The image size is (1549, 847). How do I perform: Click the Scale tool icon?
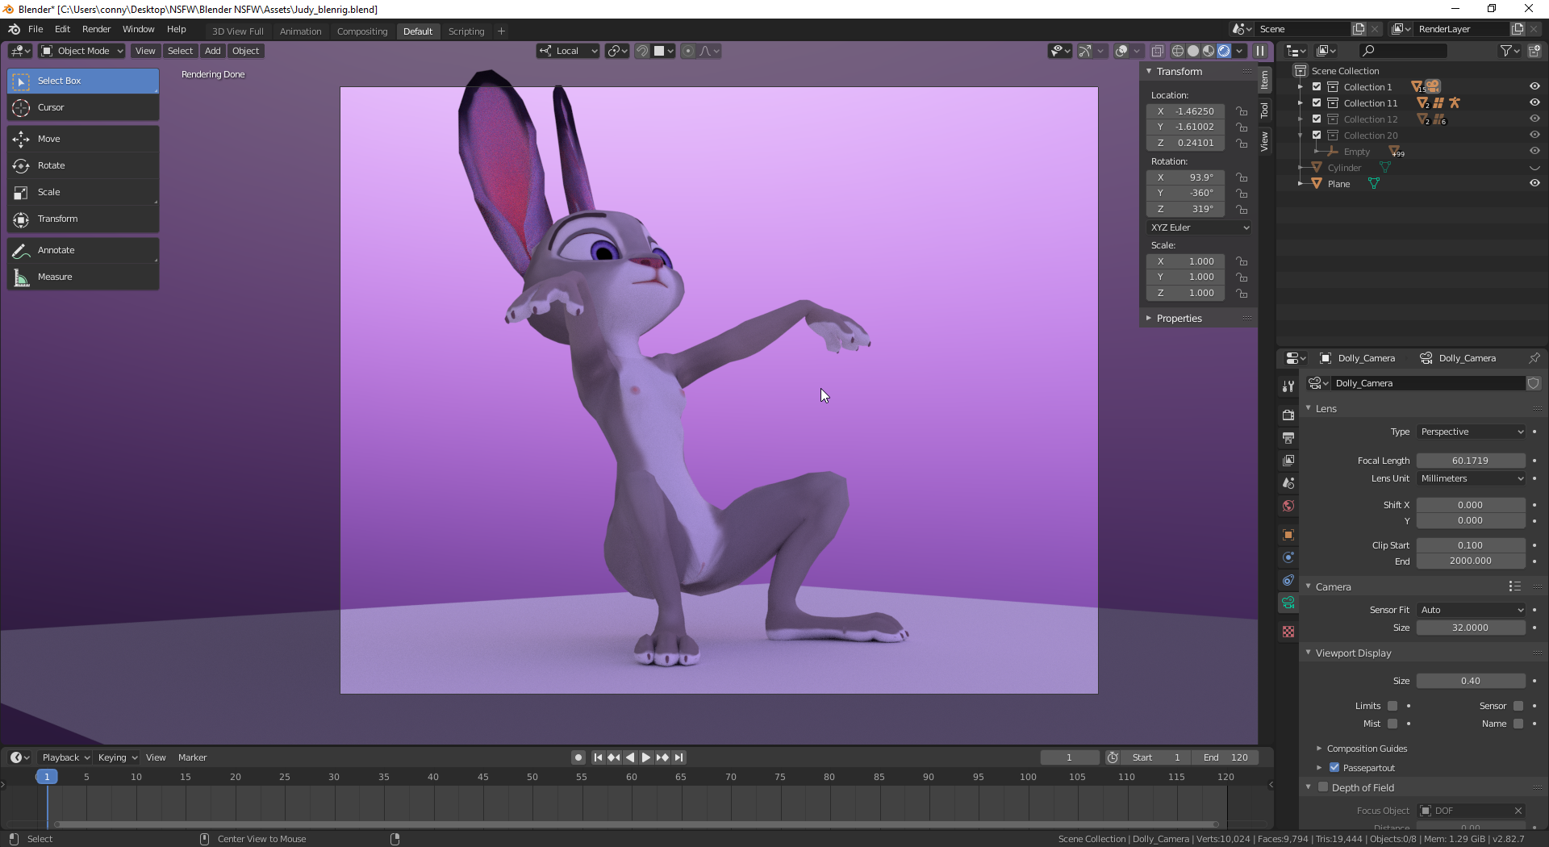[22, 193]
